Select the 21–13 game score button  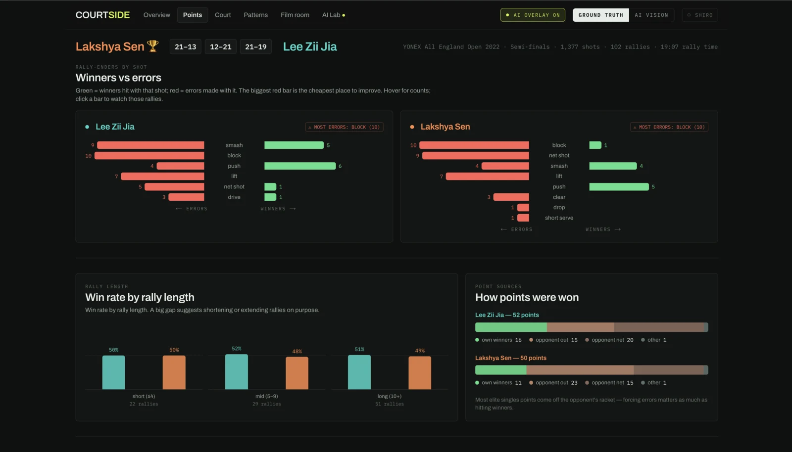click(x=185, y=46)
